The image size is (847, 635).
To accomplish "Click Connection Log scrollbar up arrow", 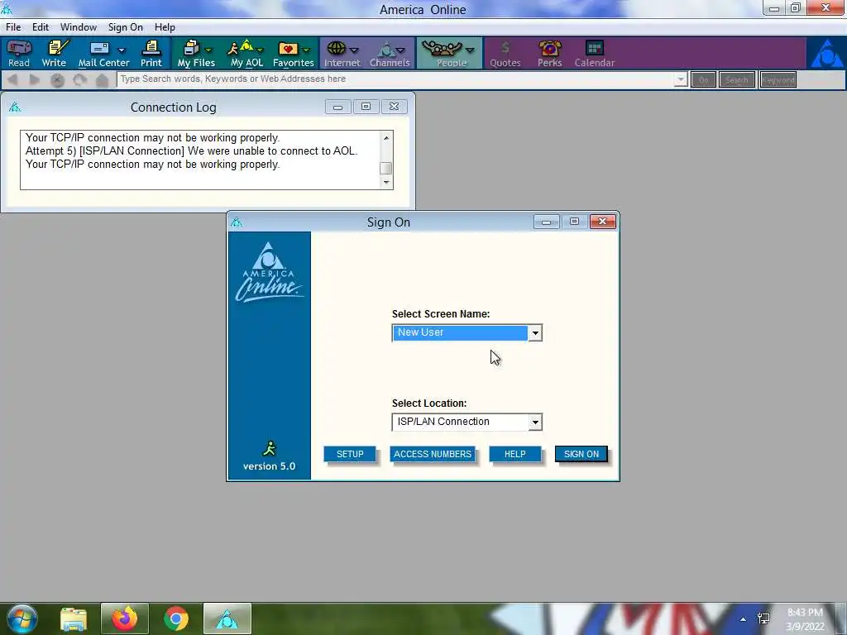I will coord(385,138).
